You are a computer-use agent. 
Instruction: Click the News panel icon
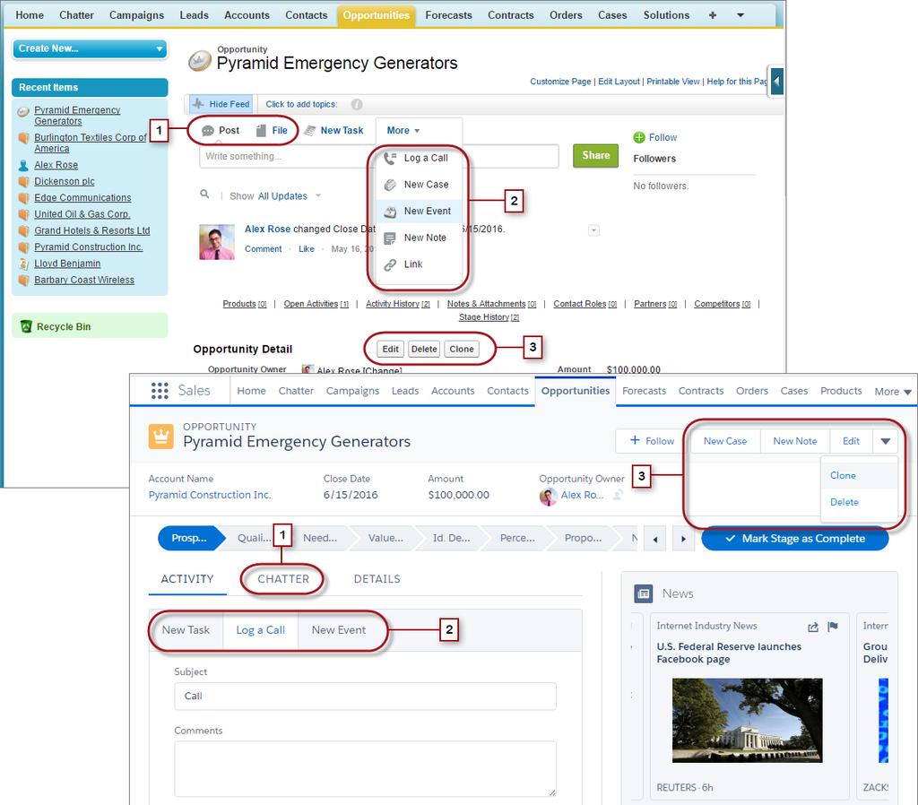(644, 593)
